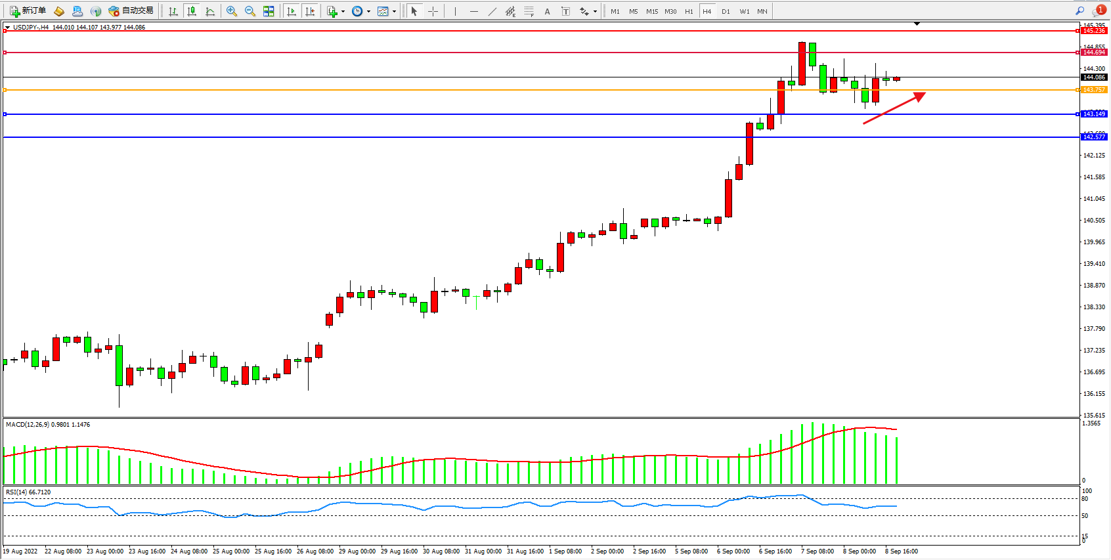Expand the templates dropdown arrow

pyautogui.click(x=394, y=11)
